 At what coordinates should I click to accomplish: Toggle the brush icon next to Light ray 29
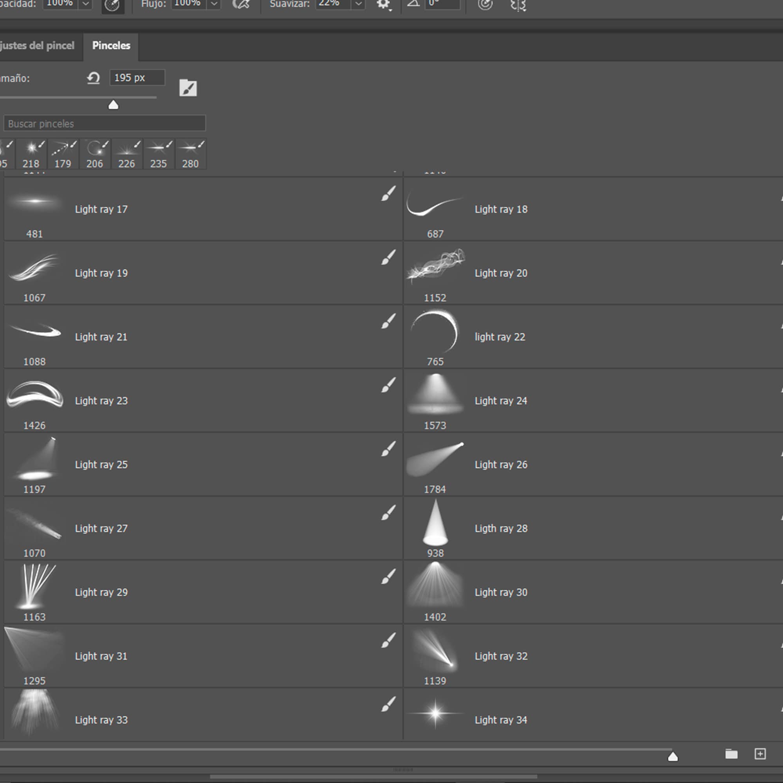pos(388,576)
